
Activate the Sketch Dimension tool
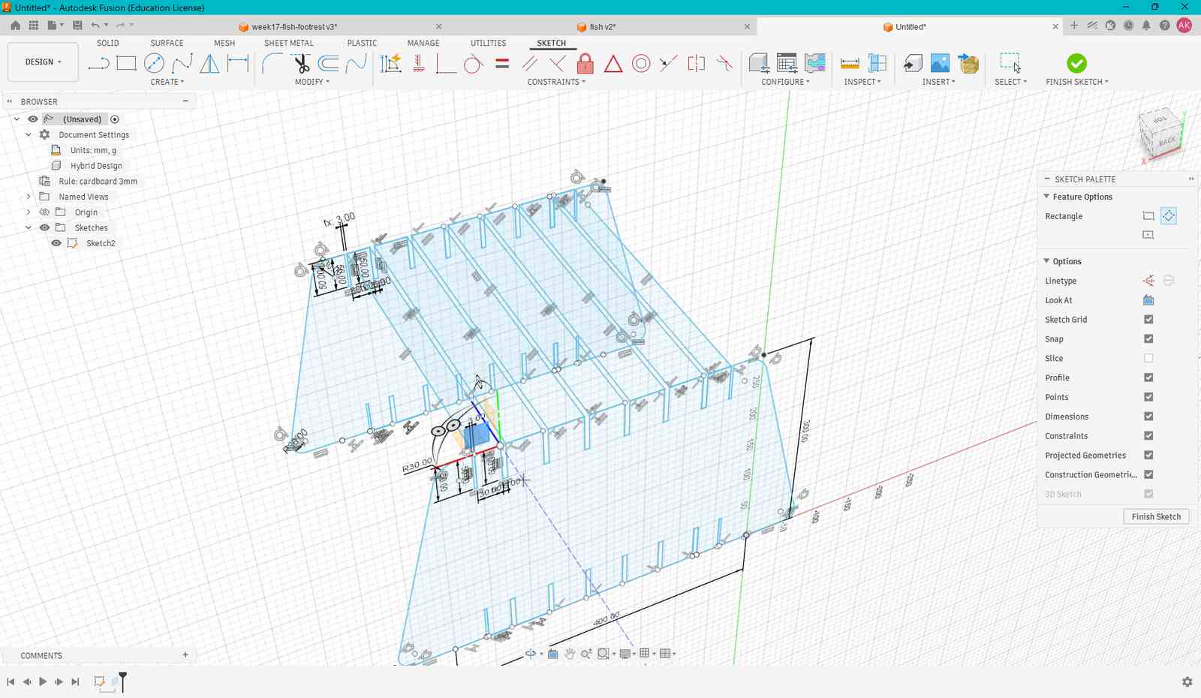point(238,64)
